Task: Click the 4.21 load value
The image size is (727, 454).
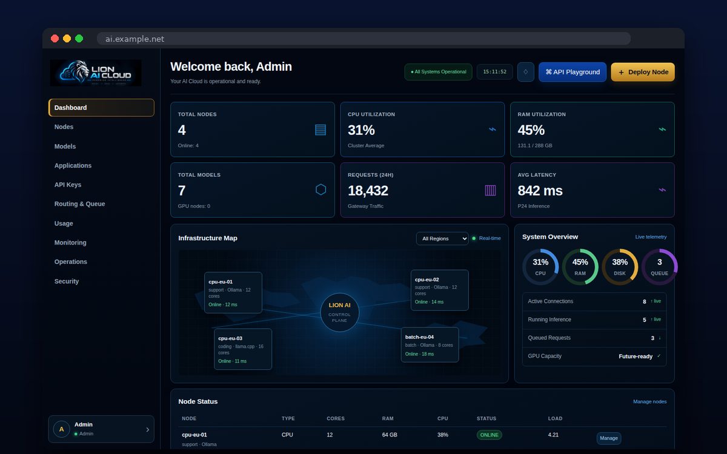Action: [x=553, y=435]
